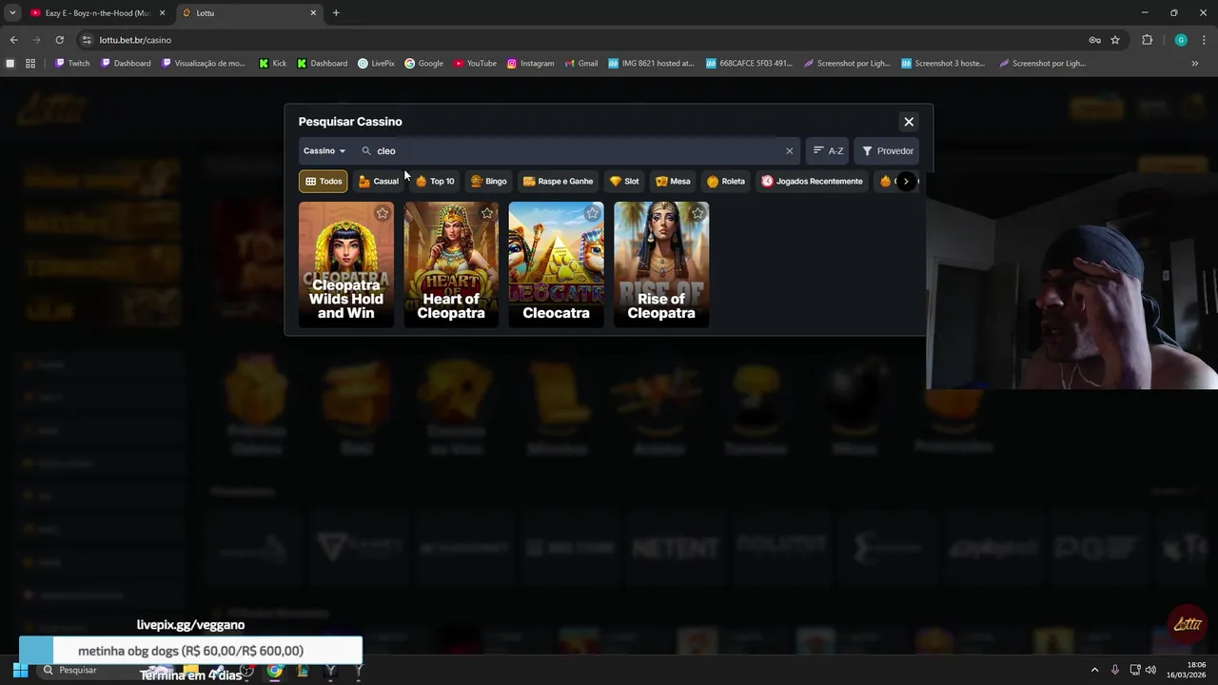Viewport: 1218px width, 685px height.
Task: Reload the lottu.bet.br page
Action: (x=59, y=40)
